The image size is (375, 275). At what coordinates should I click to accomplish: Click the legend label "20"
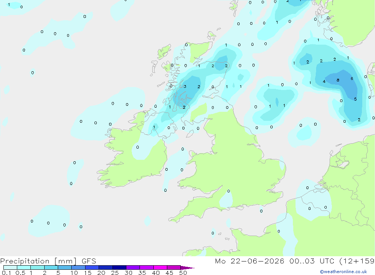click(101, 273)
